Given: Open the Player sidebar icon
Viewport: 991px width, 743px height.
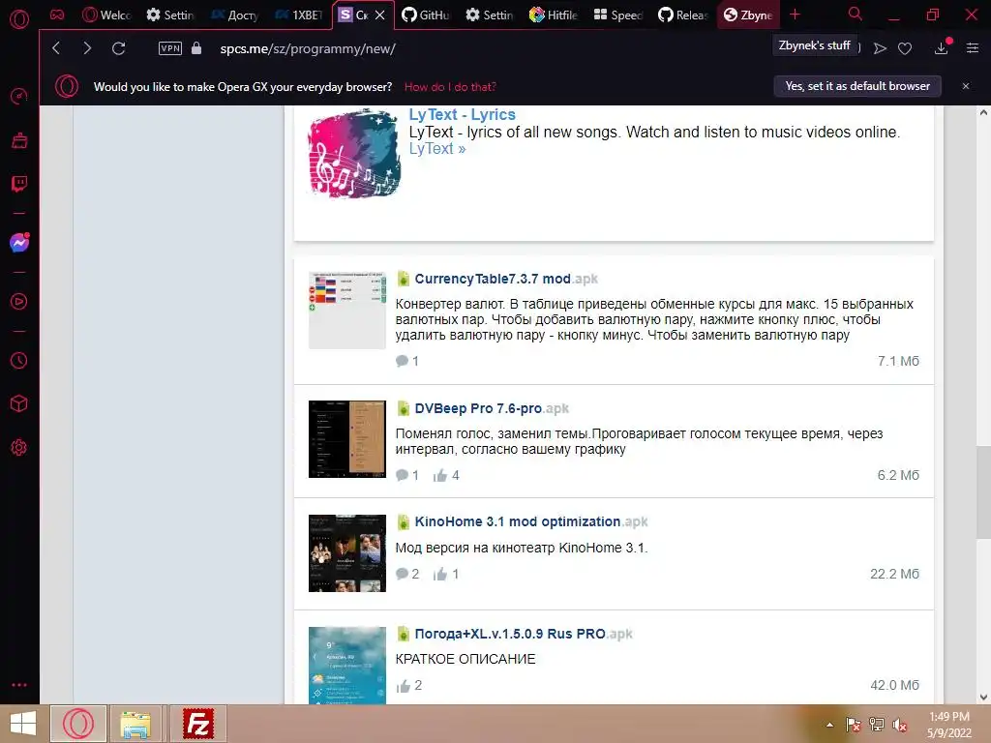Looking at the screenshot, I should [19, 302].
